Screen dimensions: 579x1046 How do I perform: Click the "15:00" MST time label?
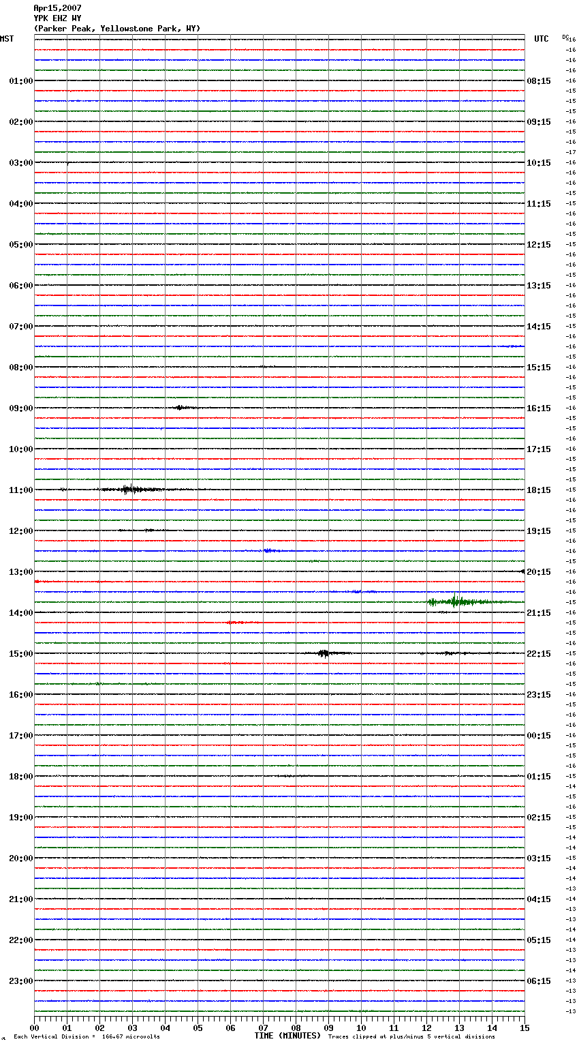point(21,654)
